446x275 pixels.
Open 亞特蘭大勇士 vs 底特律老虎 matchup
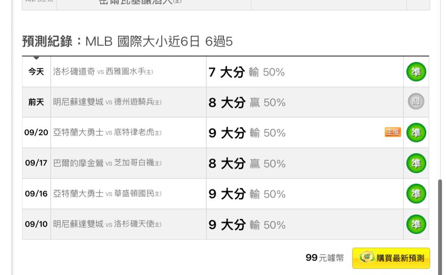click(107, 133)
